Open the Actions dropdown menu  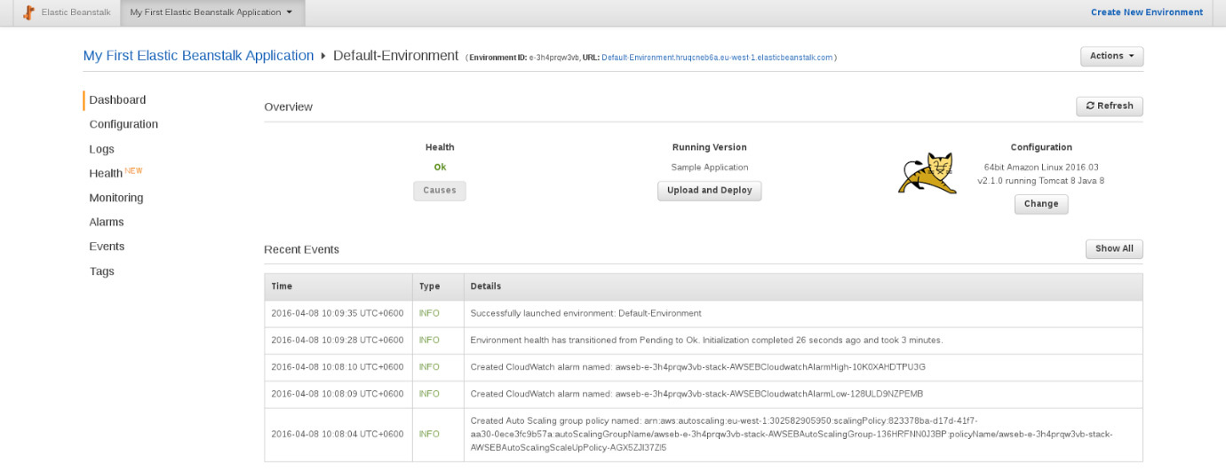(x=1111, y=56)
